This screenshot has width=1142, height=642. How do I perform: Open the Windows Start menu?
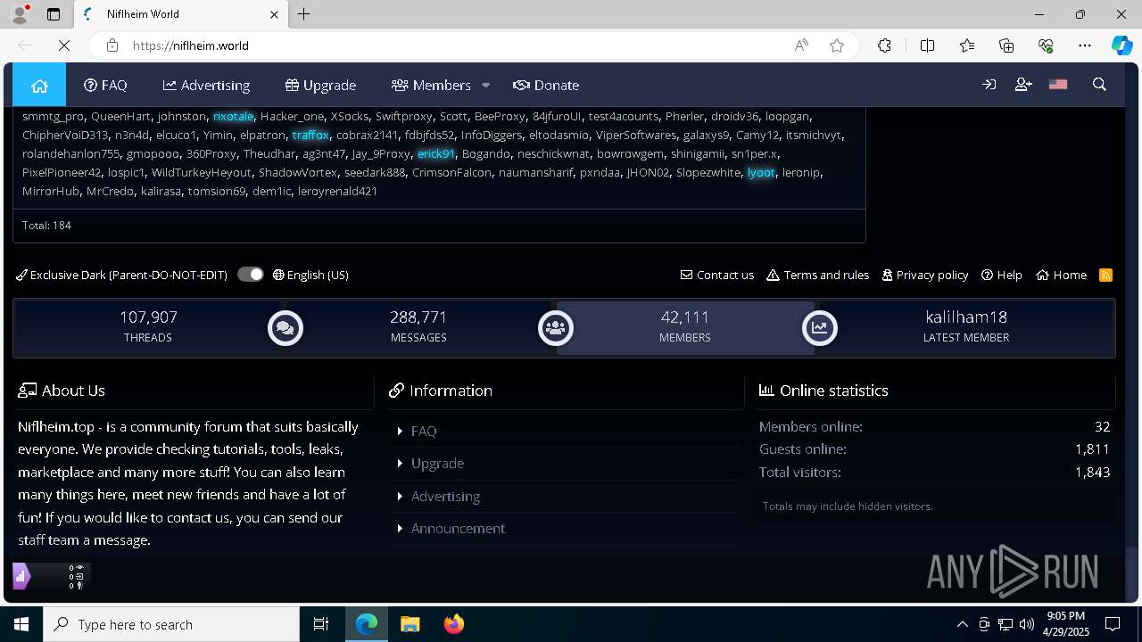[21, 624]
